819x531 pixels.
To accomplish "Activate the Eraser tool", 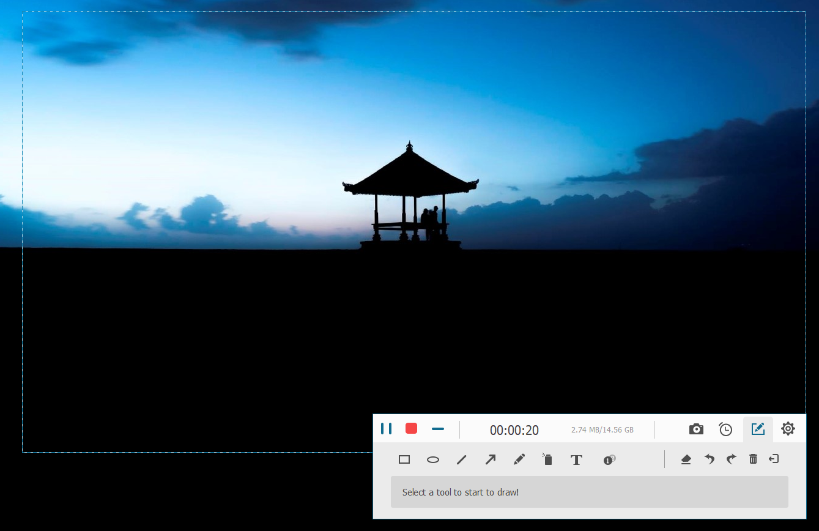I will [686, 459].
